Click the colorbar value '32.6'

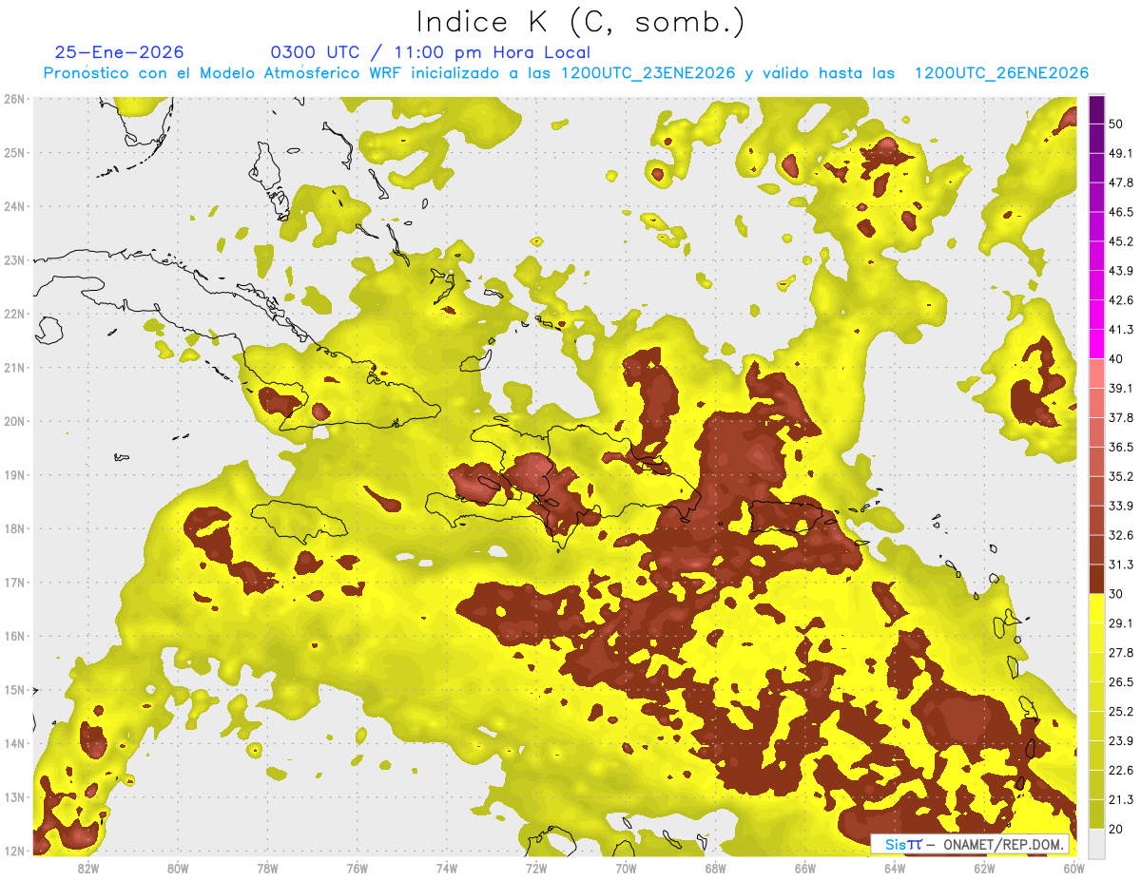pos(1120,535)
